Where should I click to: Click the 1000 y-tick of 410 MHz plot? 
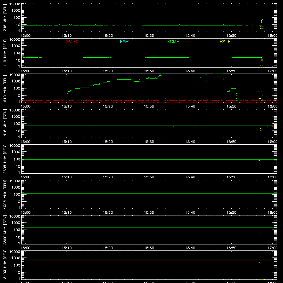[x=16, y=46]
